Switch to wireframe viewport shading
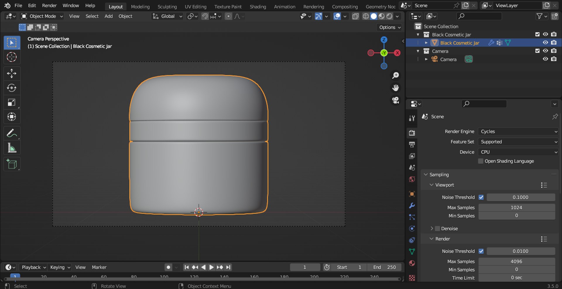 pos(366,16)
